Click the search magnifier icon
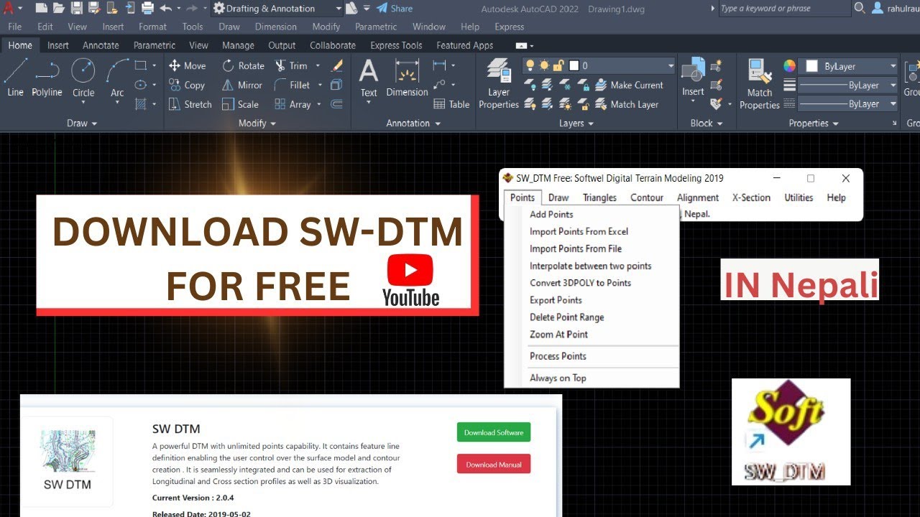This screenshot has width=920, height=517. click(x=860, y=9)
